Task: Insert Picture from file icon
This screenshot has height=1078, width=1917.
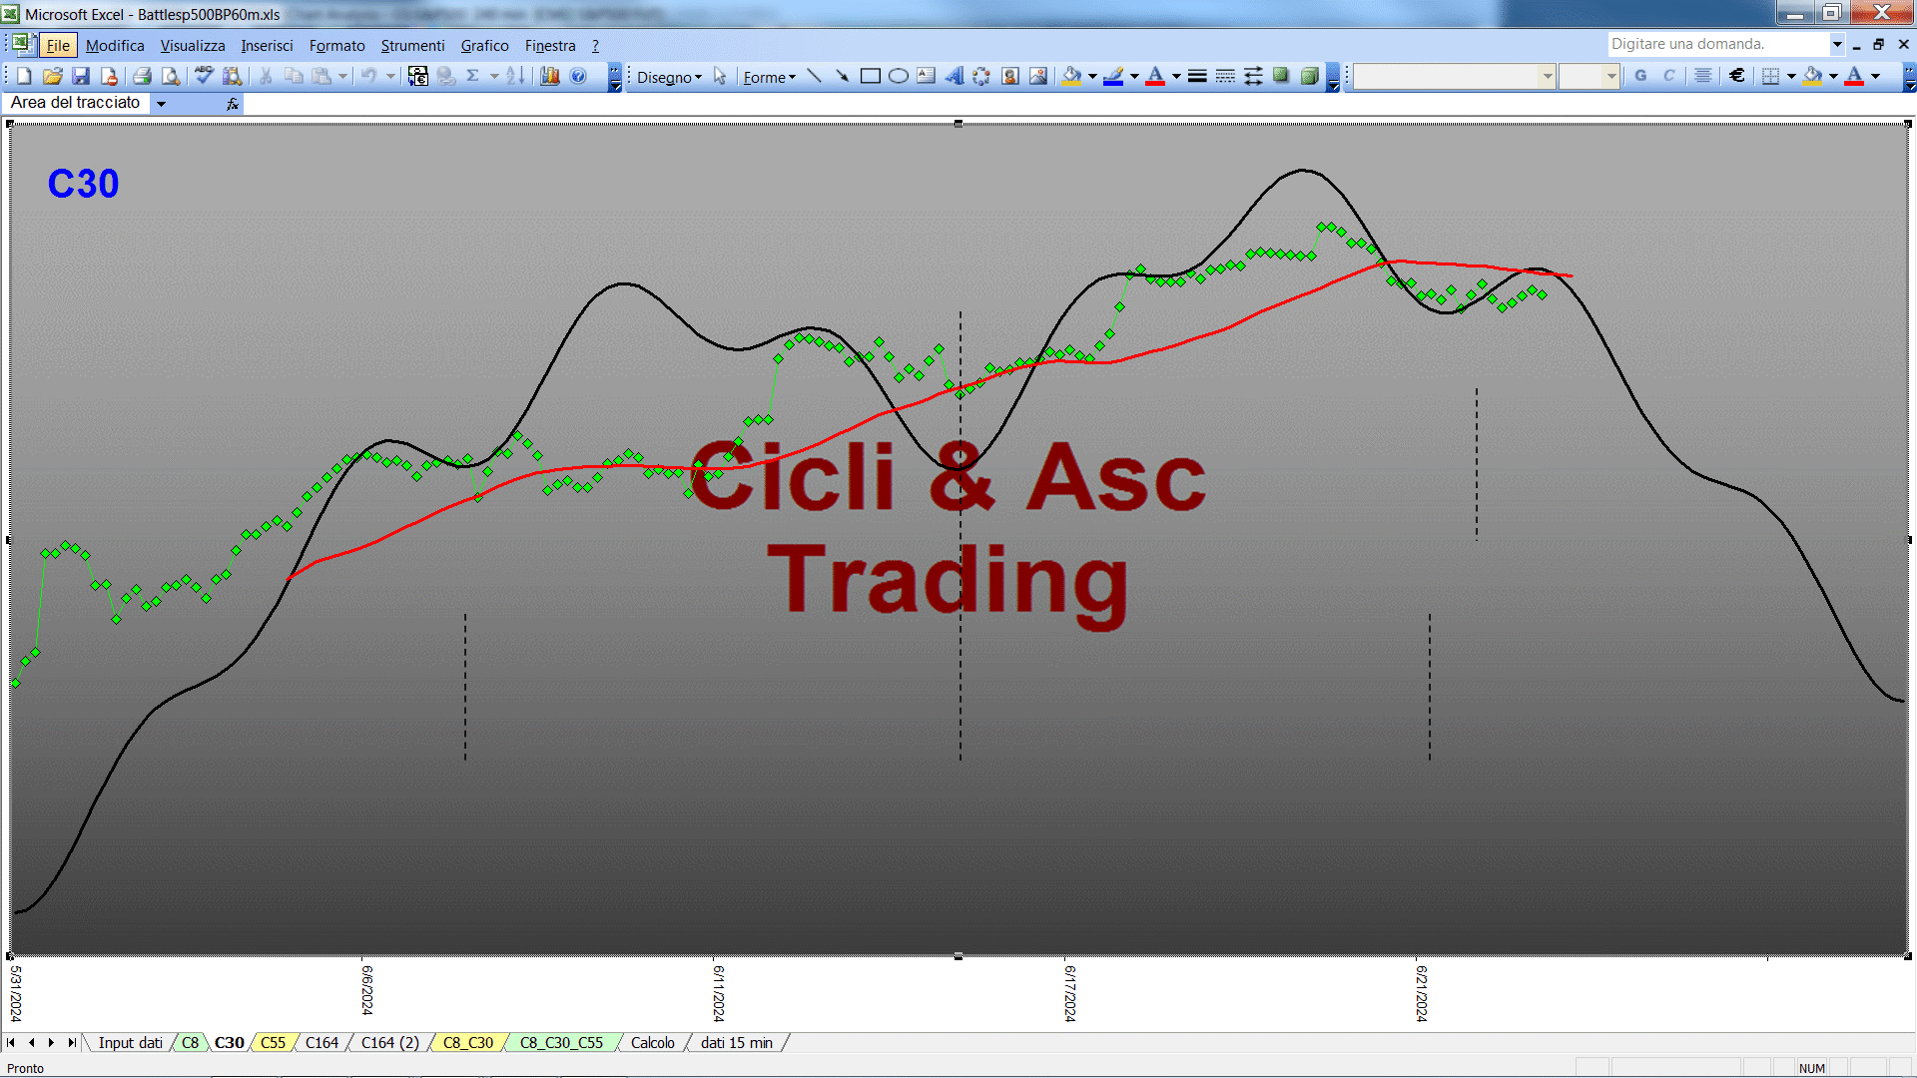Action: (x=1038, y=77)
